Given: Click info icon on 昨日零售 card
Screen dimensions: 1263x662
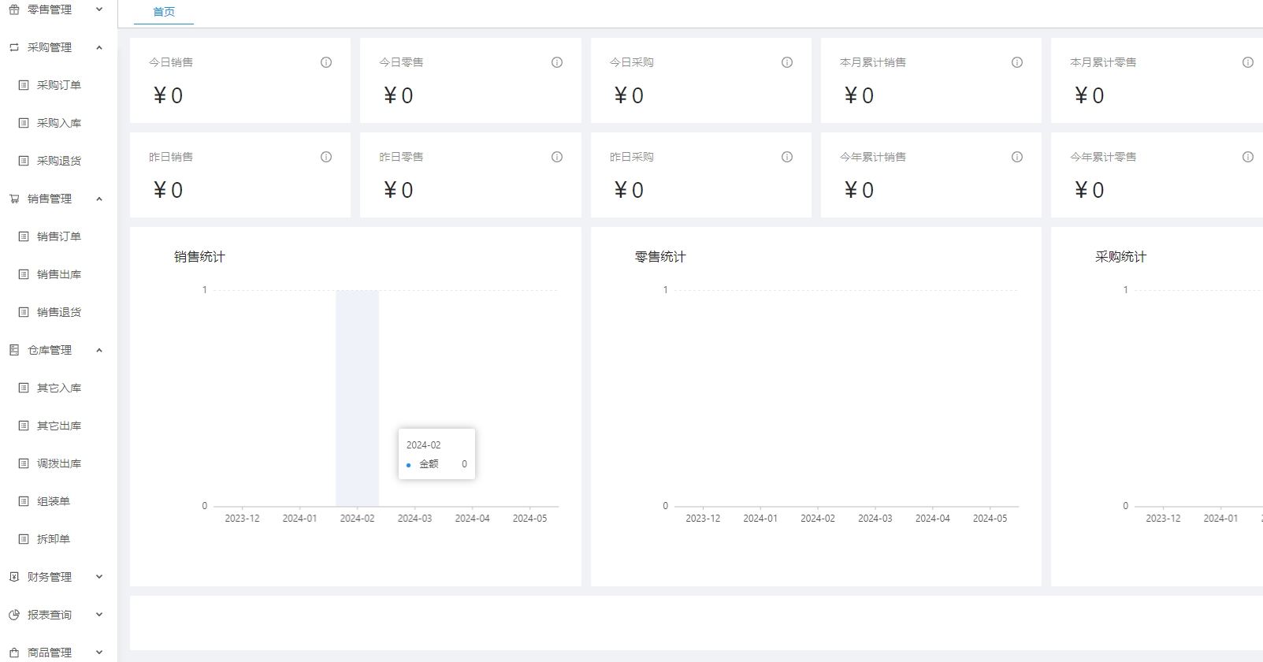Looking at the screenshot, I should point(557,157).
